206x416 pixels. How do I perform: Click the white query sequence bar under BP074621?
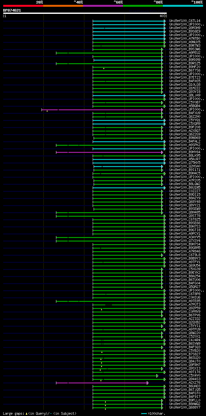85,13
